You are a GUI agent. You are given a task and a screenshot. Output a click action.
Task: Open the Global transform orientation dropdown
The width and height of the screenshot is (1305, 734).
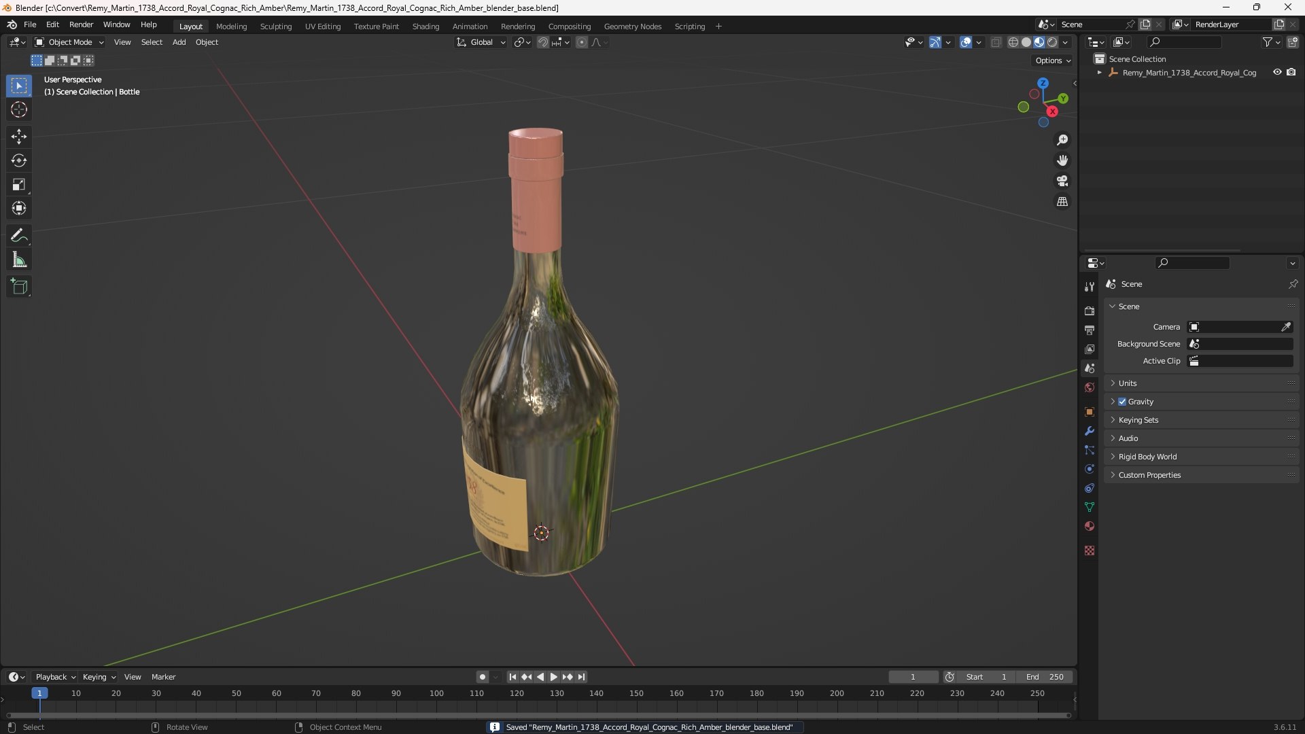click(481, 42)
